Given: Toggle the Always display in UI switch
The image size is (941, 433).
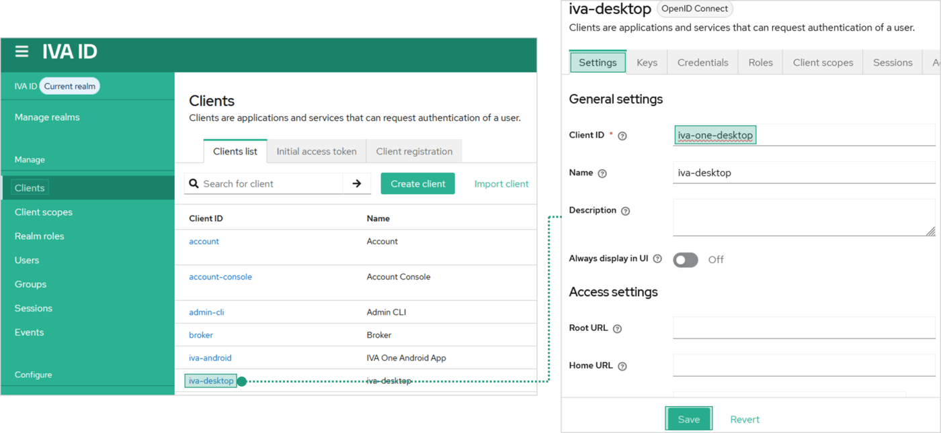Looking at the screenshot, I should point(686,260).
